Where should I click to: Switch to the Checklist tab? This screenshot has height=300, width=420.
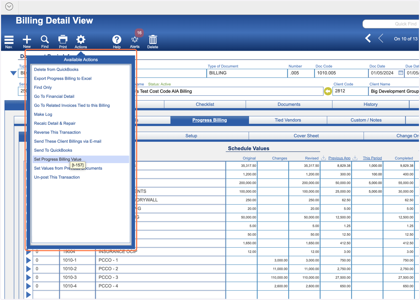pos(205,104)
